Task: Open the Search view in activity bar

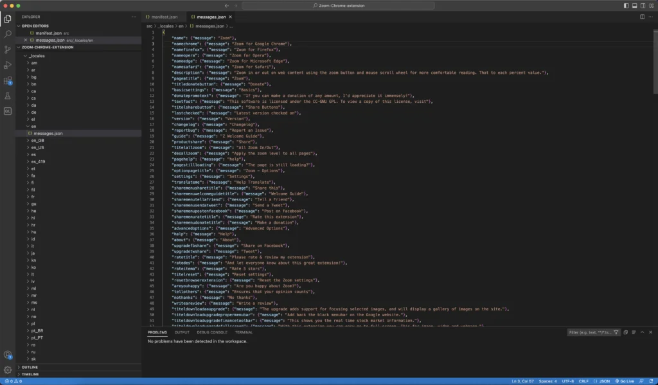Action: [x=8, y=34]
